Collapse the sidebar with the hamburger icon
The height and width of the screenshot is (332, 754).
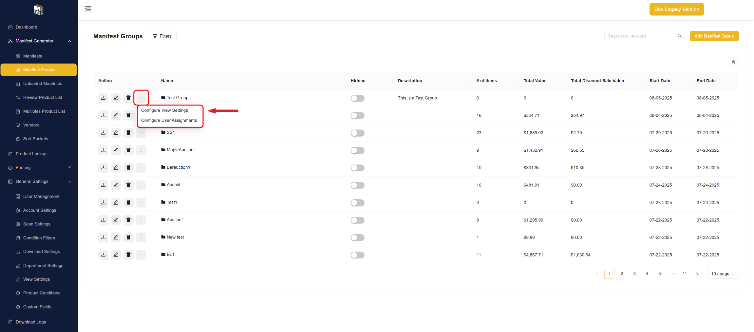(88, 9)
